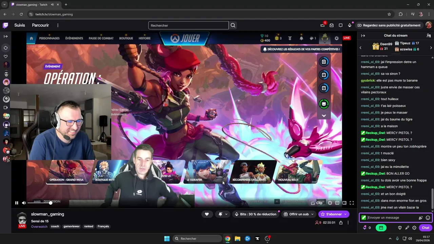434x244 pixels.
Task: Toggle the heart follow button
Action: (206, 214)
